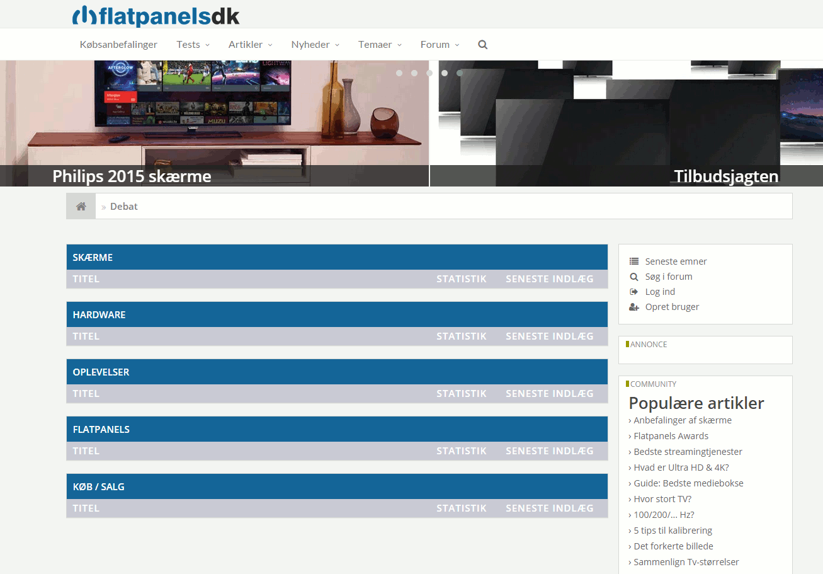Viewport: 823px width, 574px height.
Task: Select the second carousel indicator dot
Action: pyautogui.click(x=414, y=73)
